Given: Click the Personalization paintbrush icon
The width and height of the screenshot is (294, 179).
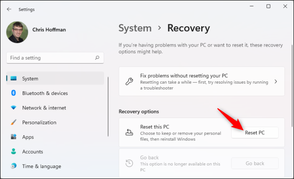Looking at the screenshot, I should pos(14,122).
